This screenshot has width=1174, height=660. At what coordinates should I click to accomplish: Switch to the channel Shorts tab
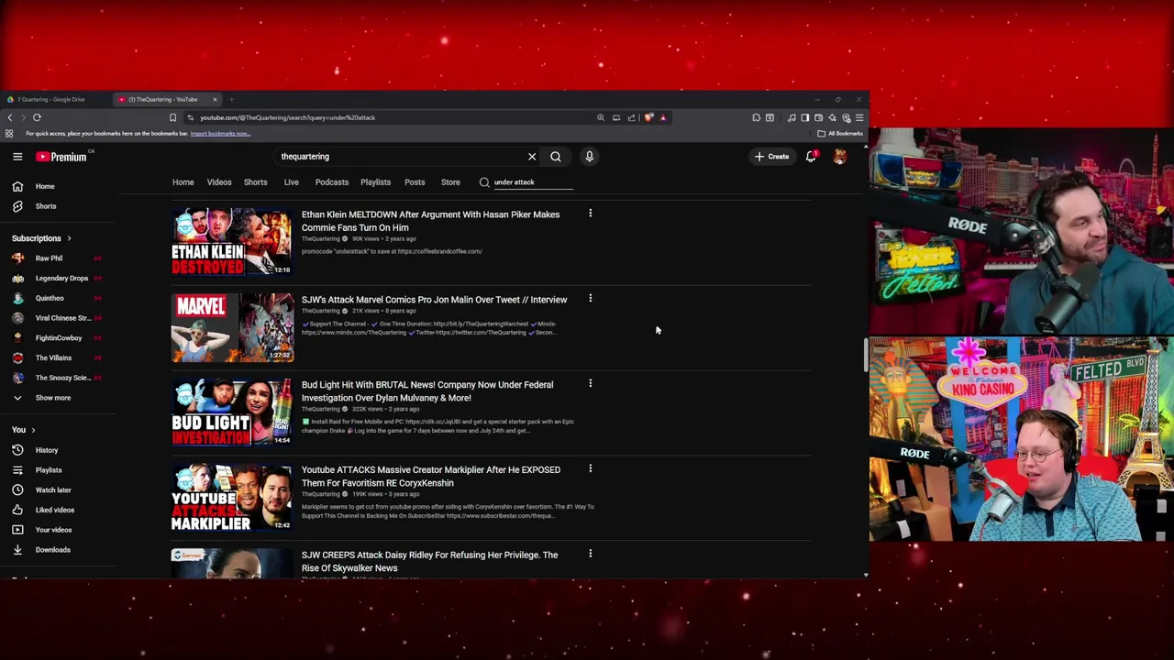click(255, 182)
